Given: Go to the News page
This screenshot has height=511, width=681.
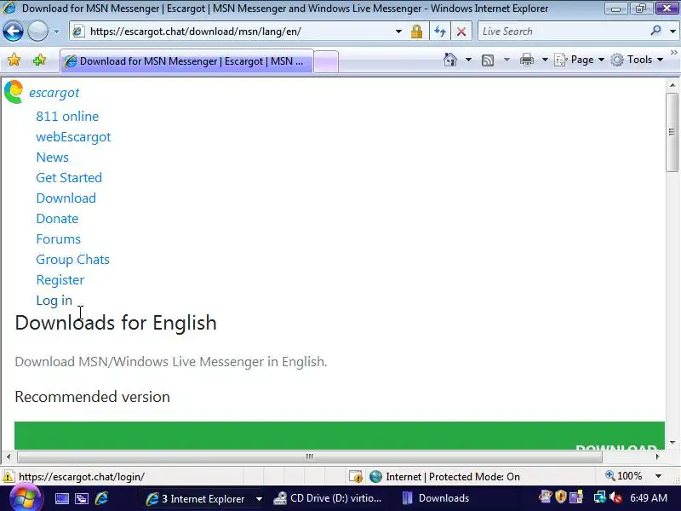Looking at the screenshot, I should click(x=52, y=158).
